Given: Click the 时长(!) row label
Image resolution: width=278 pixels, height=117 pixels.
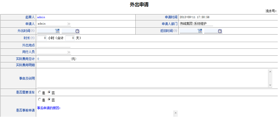Looking at the screenshot, I should click(x=29, y=38).
